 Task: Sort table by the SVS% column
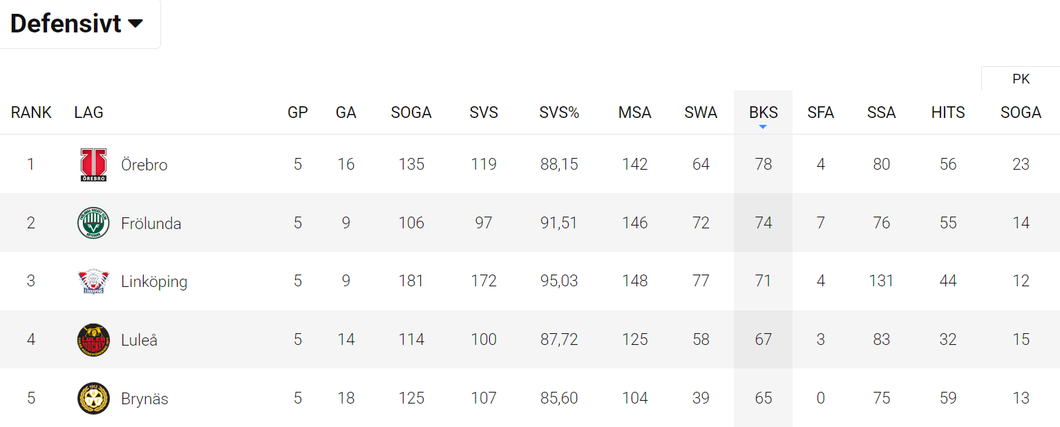coord(559,112)
